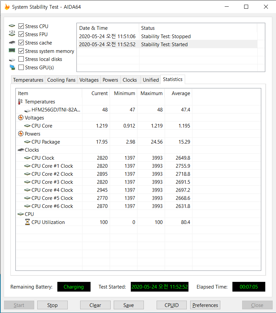The height and width of the screenshot is (313, 276).
Task: Click the RAM module icon beside Stress system memory
Action: point(12,50)
